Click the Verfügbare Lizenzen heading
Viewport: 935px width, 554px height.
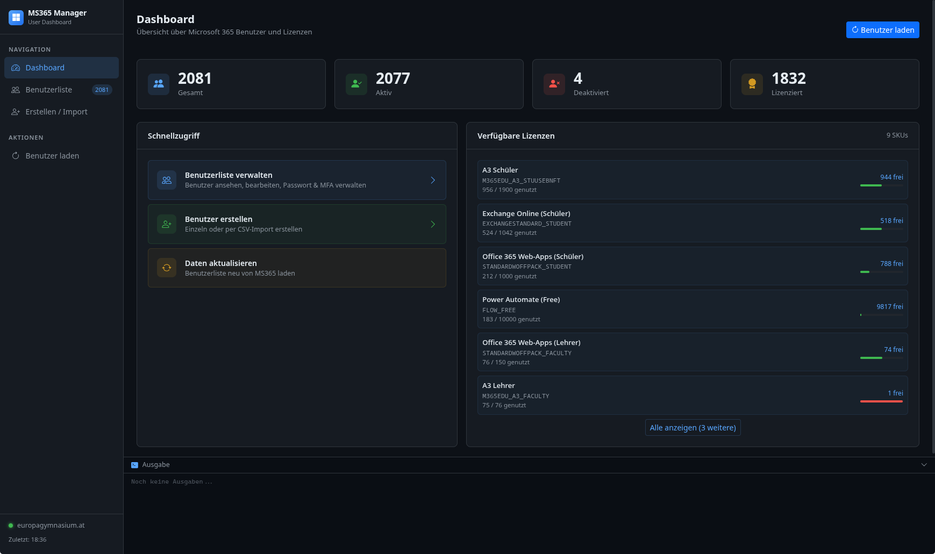click(516, 136)
